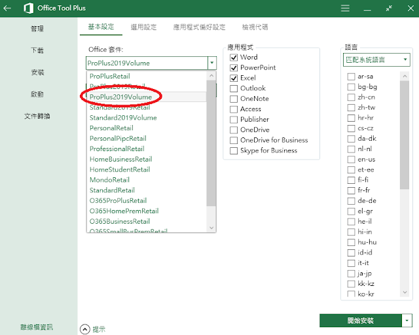Click the 提示 label
The width and height of the screenshot is (419, 335).
tap(99, 329)
